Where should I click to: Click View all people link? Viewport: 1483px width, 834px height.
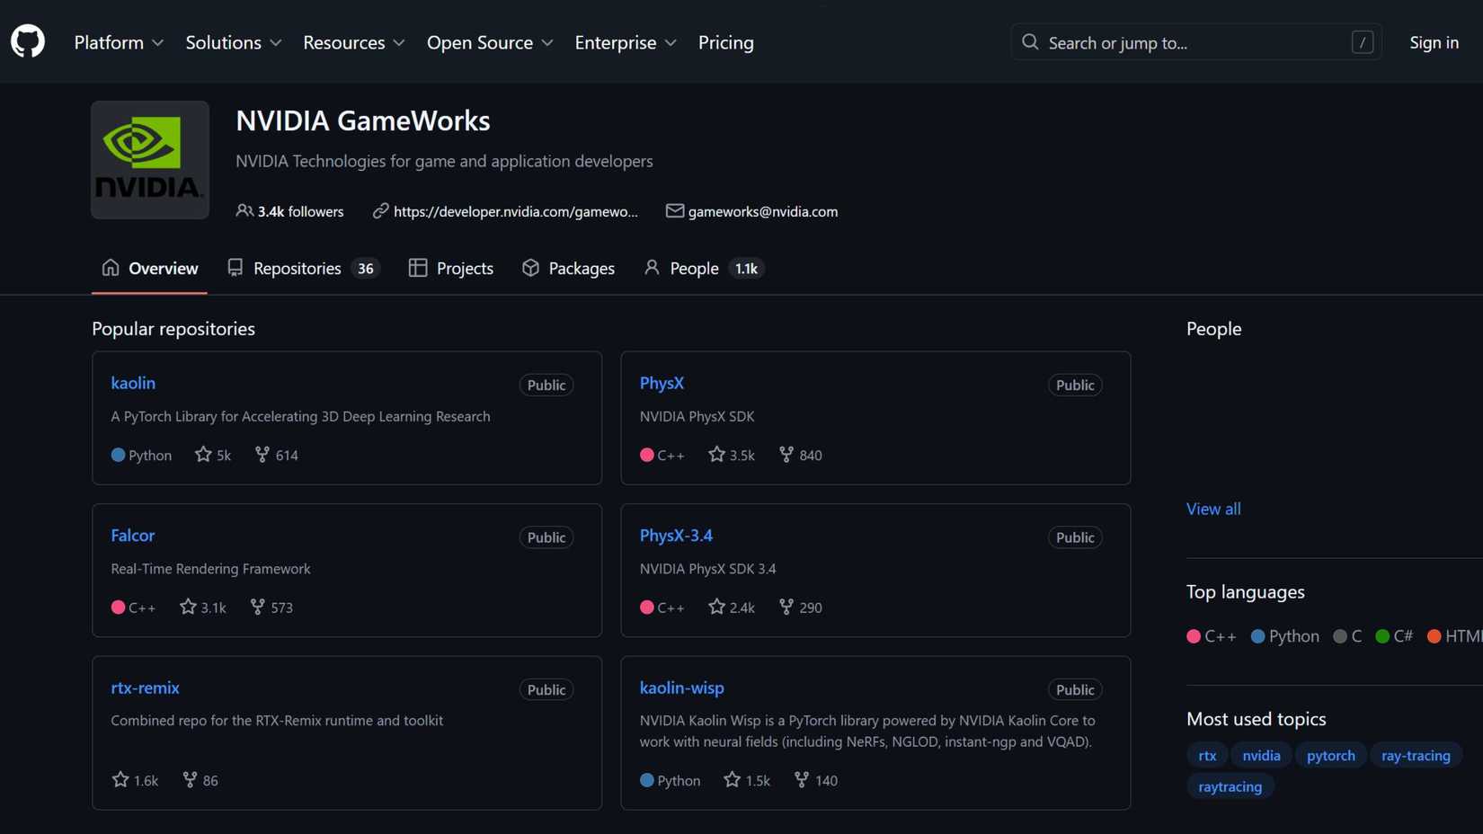pos(1213,509)
